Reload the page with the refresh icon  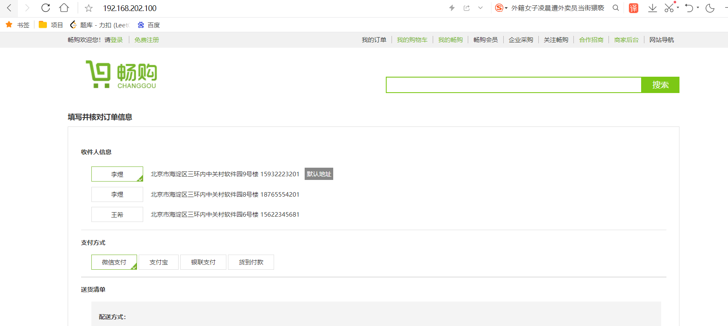click(46, 8)
